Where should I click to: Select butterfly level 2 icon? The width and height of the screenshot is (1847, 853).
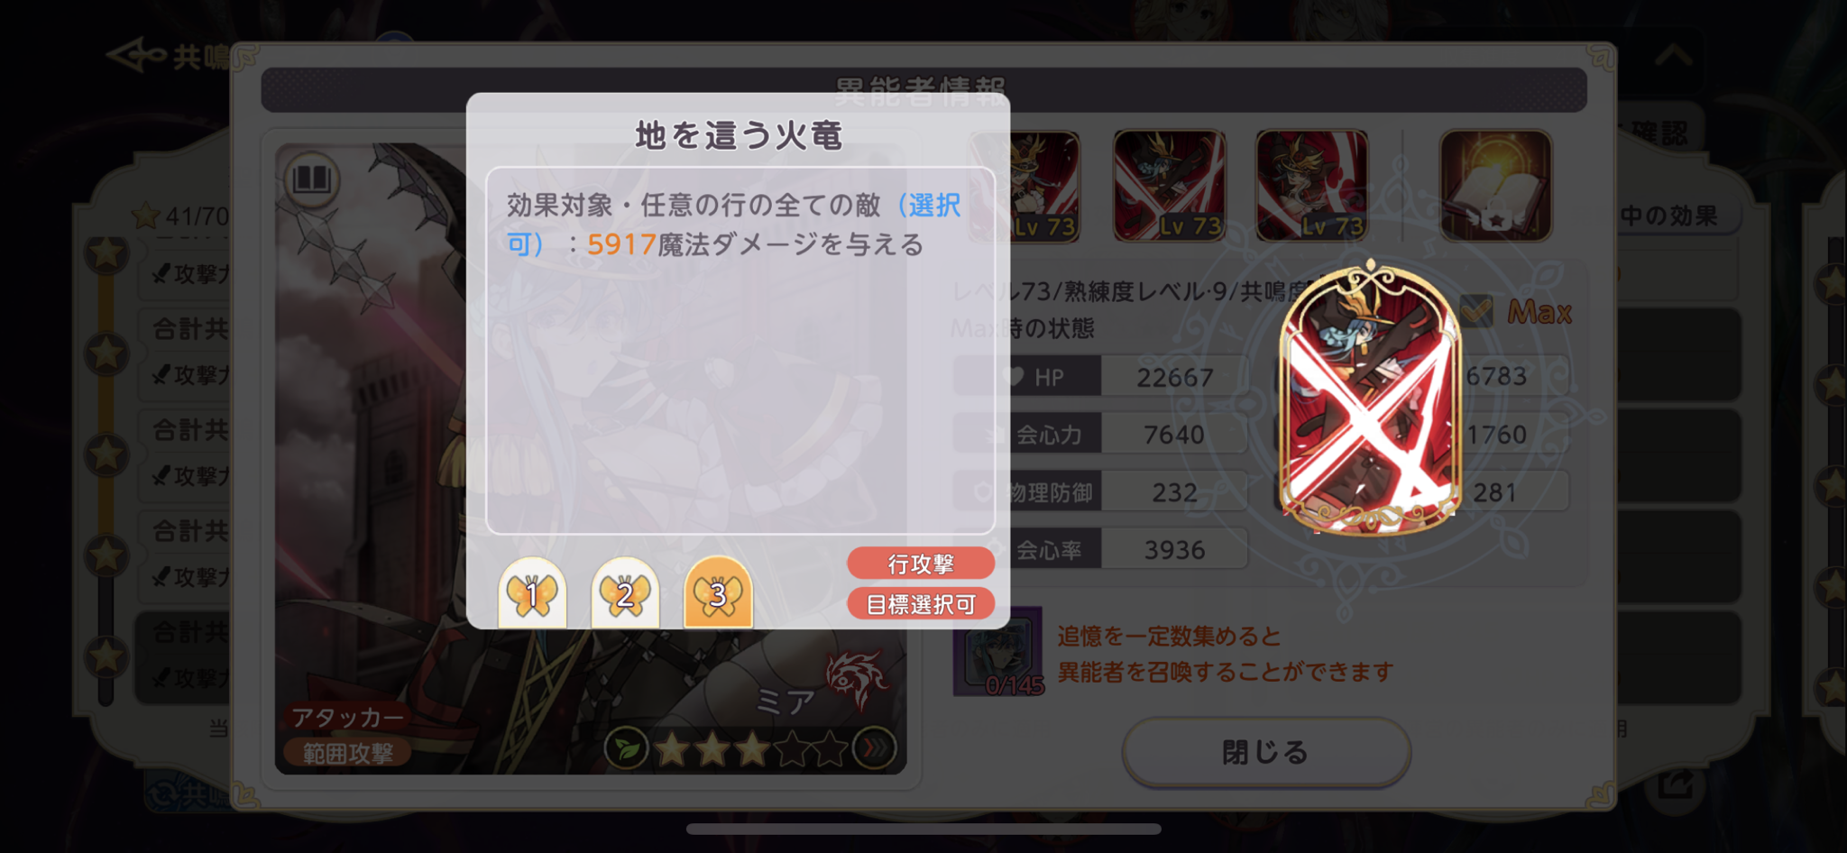tap(625, 593)
